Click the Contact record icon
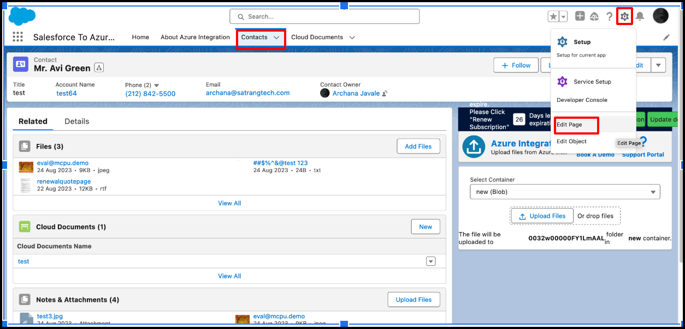The height and width of the screenshot is (329, 685). coord(21,64)
